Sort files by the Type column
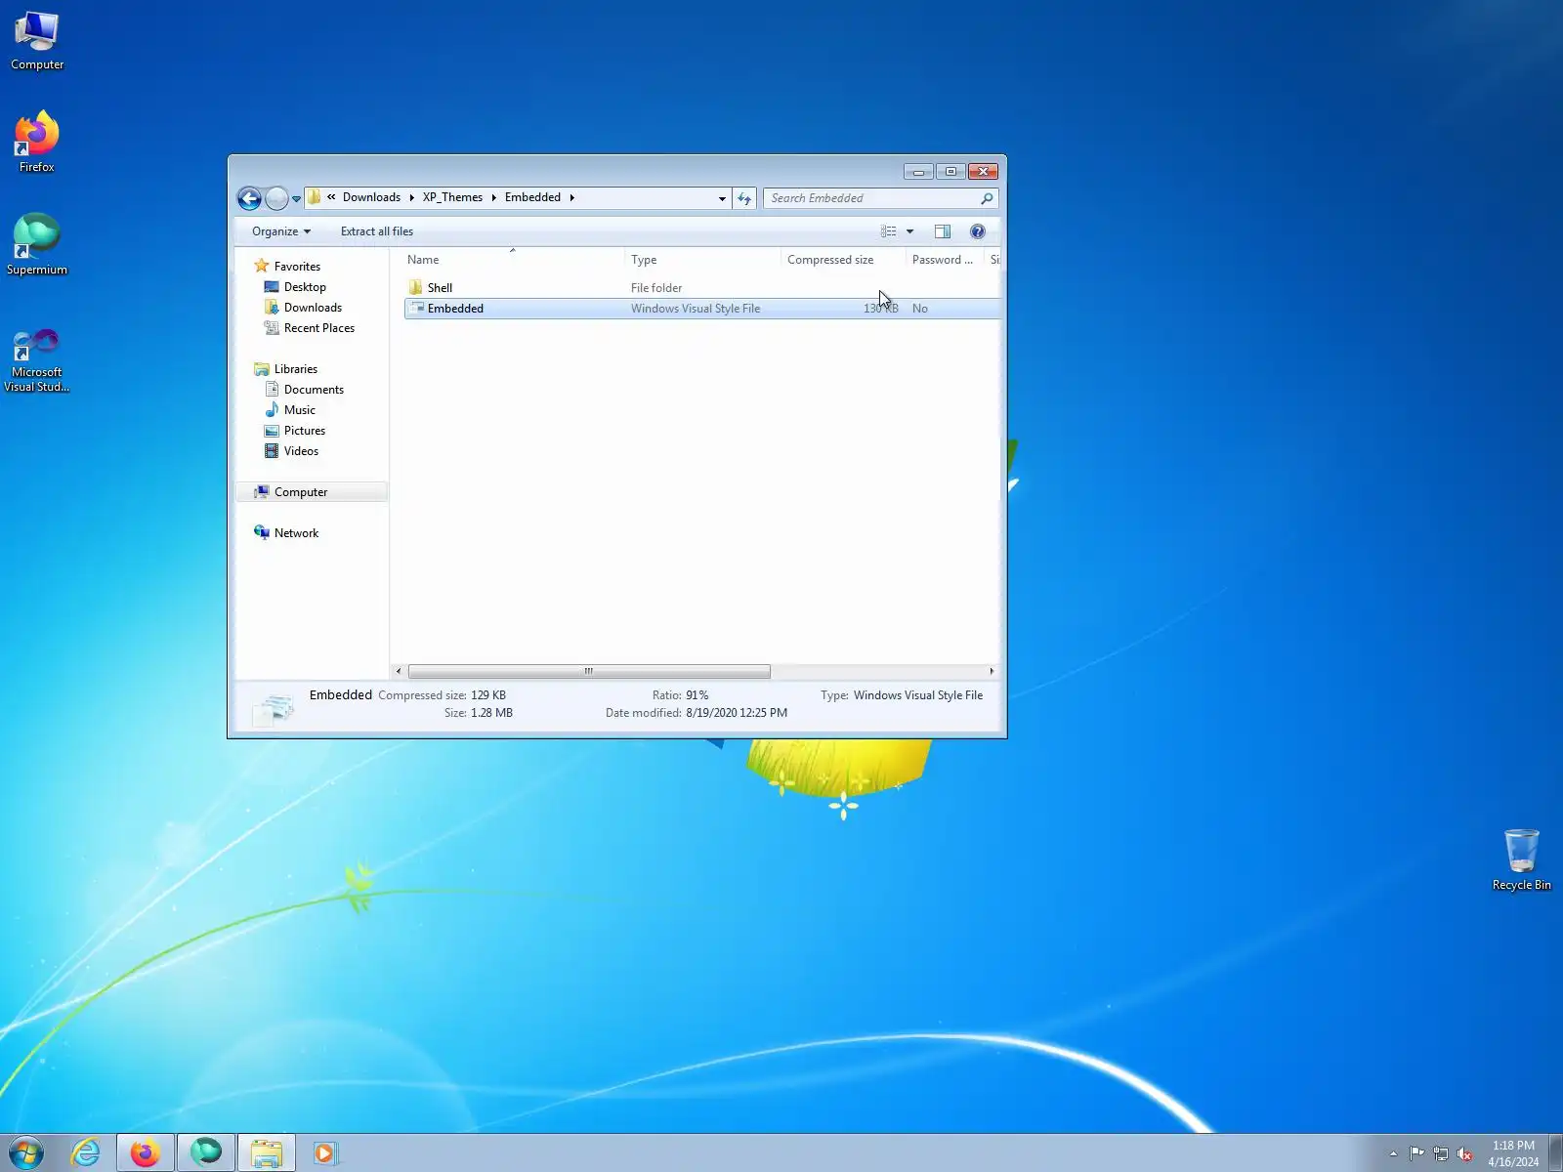Image resolution: width=1563 pixels, height=1172 pixels. [x=702, y=260]
